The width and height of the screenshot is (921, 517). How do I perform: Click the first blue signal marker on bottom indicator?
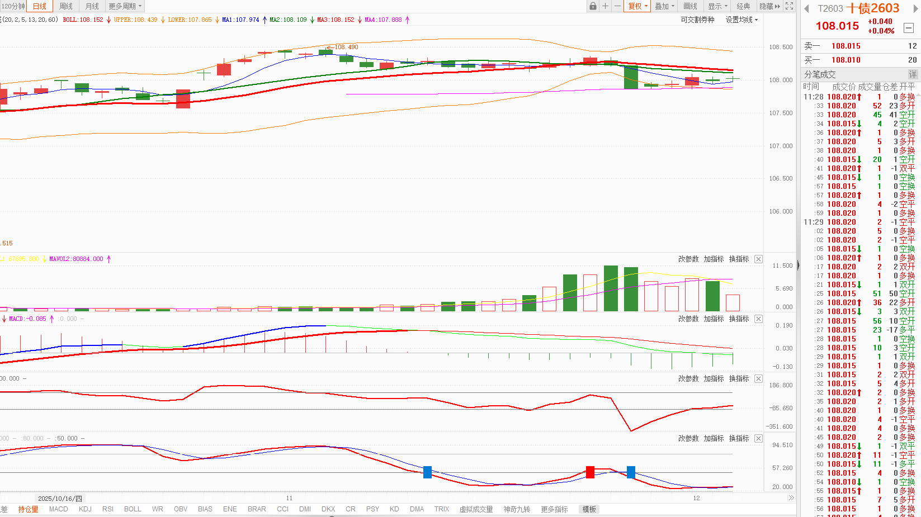(x=428, y=472)
